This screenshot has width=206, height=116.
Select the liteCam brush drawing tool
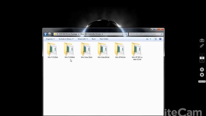(x=202, y=46)
